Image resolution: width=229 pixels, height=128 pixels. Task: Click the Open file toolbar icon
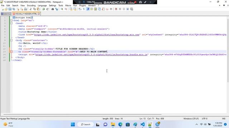6,9
